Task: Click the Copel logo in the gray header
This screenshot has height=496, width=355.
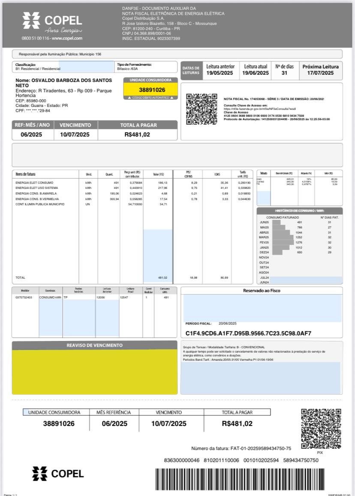Action: coord(52,23)
